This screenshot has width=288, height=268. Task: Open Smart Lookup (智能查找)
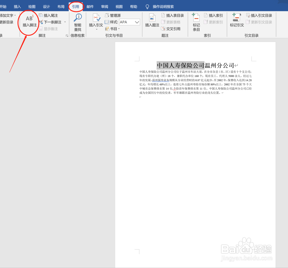coord(78,22)
